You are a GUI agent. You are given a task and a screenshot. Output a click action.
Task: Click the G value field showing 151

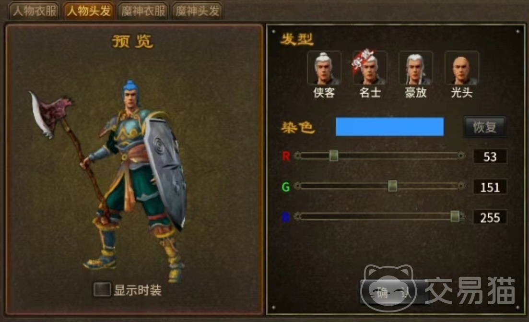(x=490, y=187)
